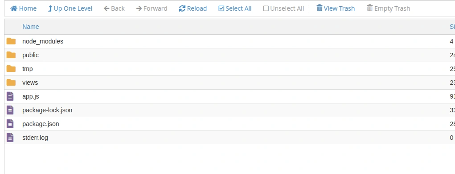Viewport: 455px width, 174px height.
Task: Click the Empty Trash bin icon
Action: tap(370, 8)
